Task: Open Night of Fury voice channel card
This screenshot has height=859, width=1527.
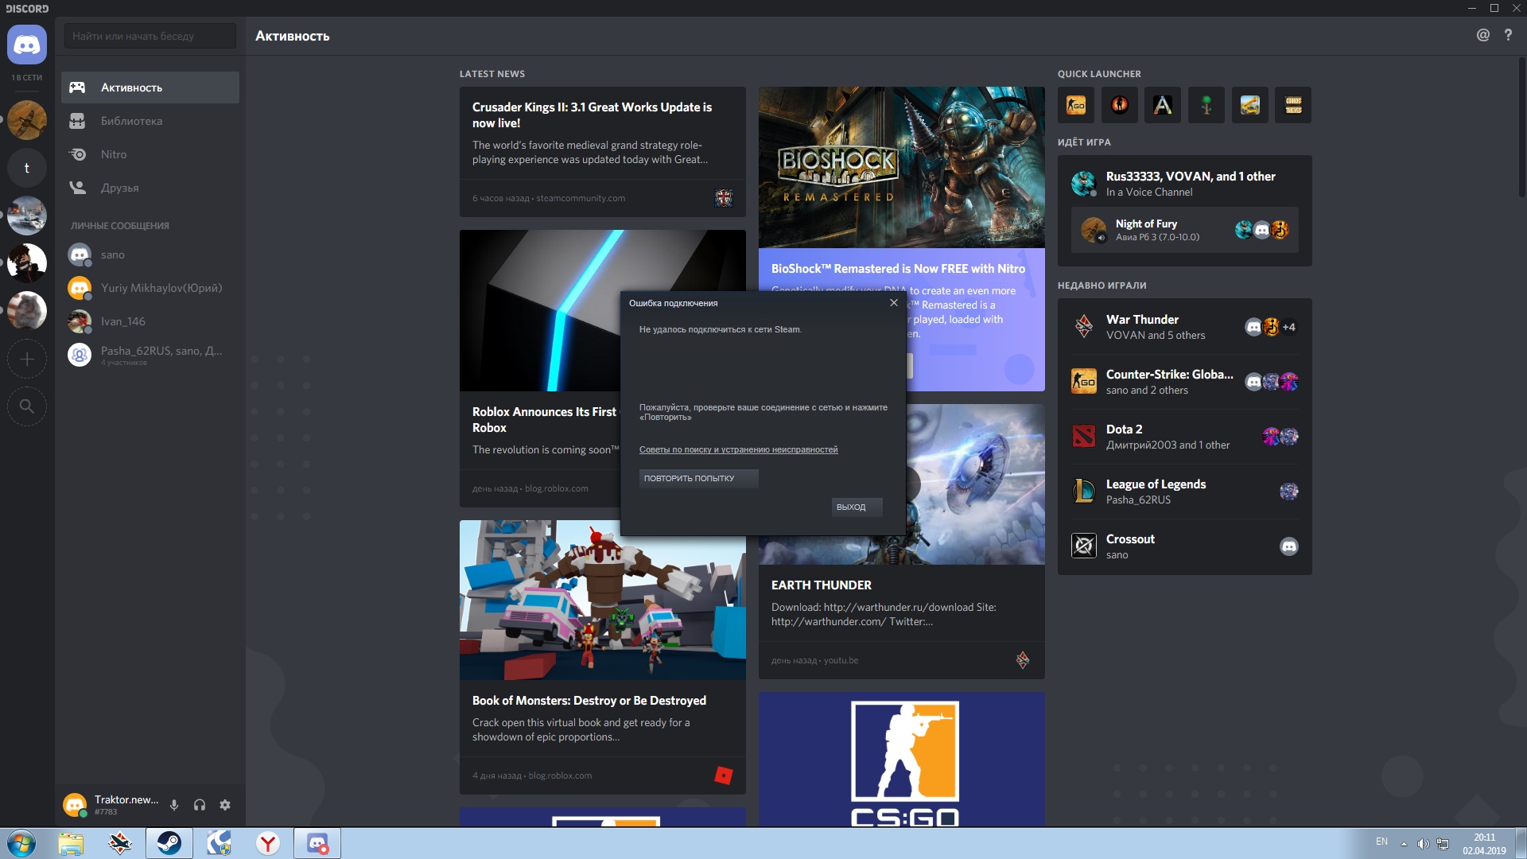Action: pyautogui.click(x=1185, y=230)
